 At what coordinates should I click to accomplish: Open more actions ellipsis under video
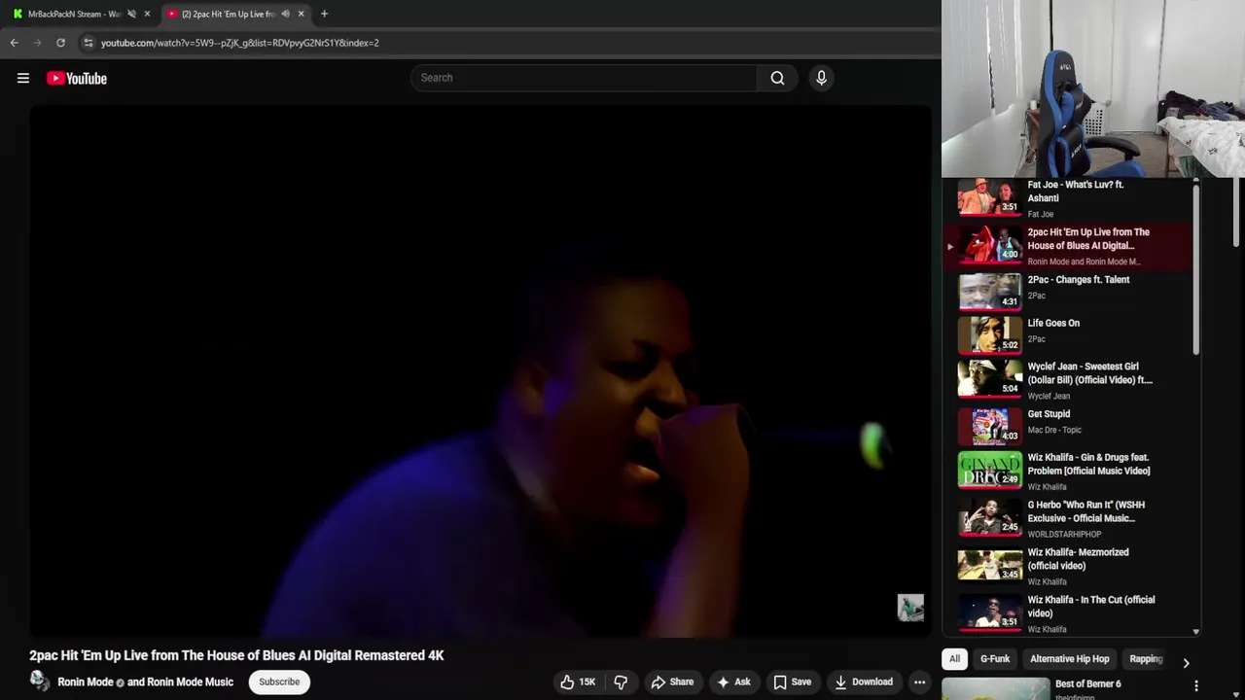pos(919,682)
